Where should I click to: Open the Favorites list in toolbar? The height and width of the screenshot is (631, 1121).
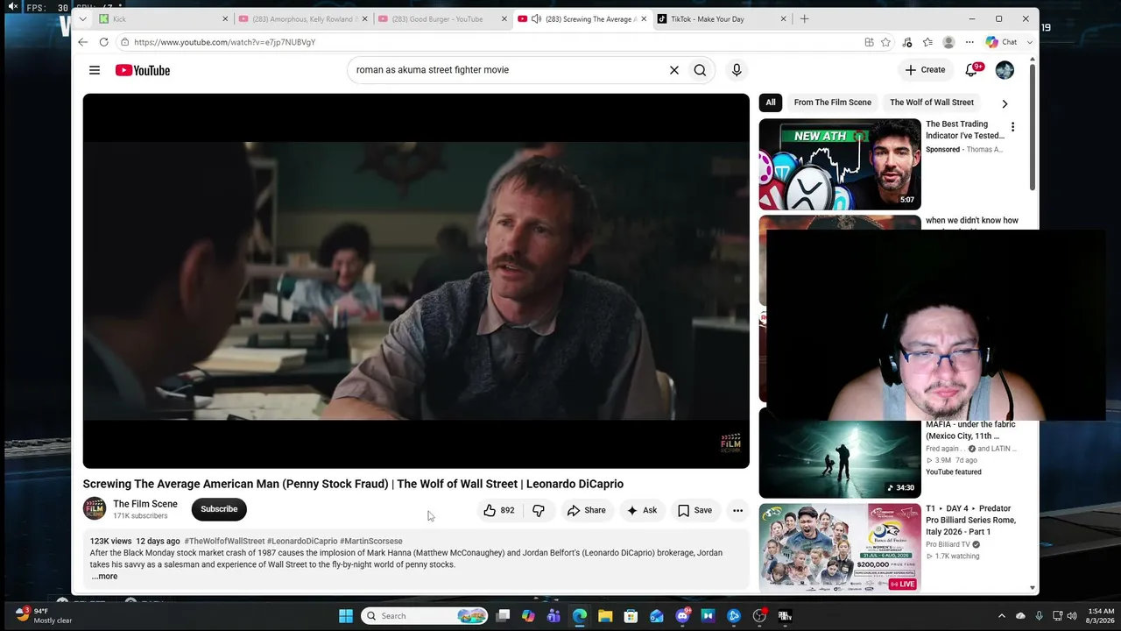click(x=927, y=42)
